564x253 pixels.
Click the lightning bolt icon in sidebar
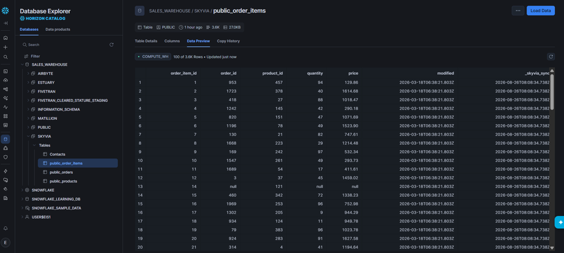pos(6,171)
